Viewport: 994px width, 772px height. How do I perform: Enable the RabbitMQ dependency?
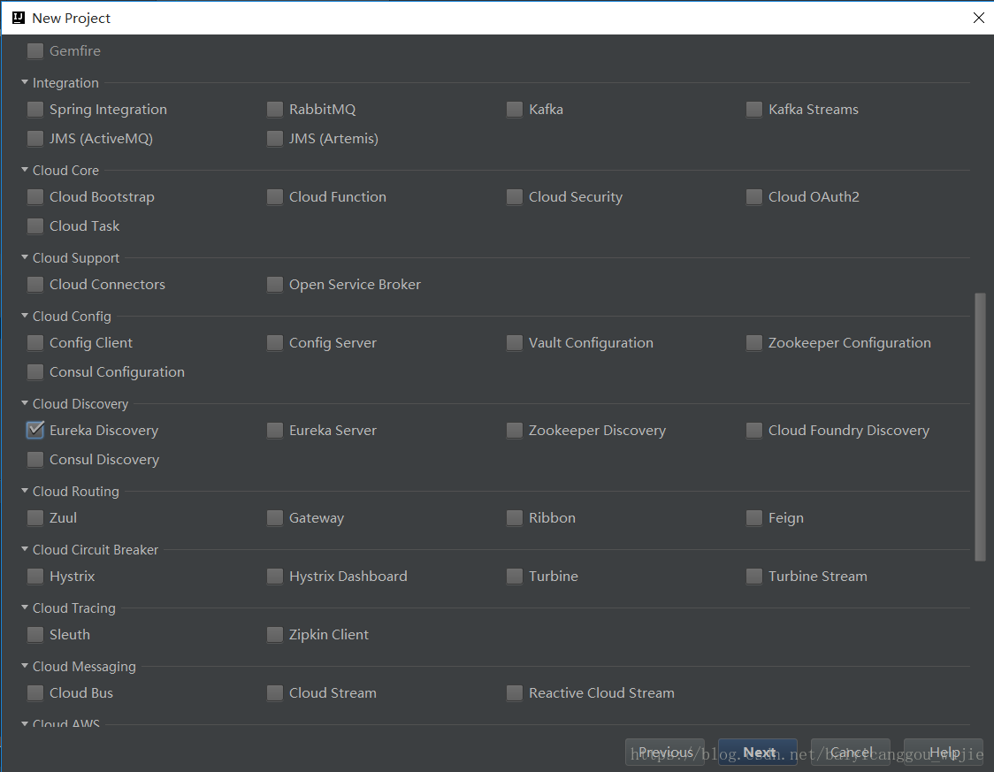tap(275, 109)
